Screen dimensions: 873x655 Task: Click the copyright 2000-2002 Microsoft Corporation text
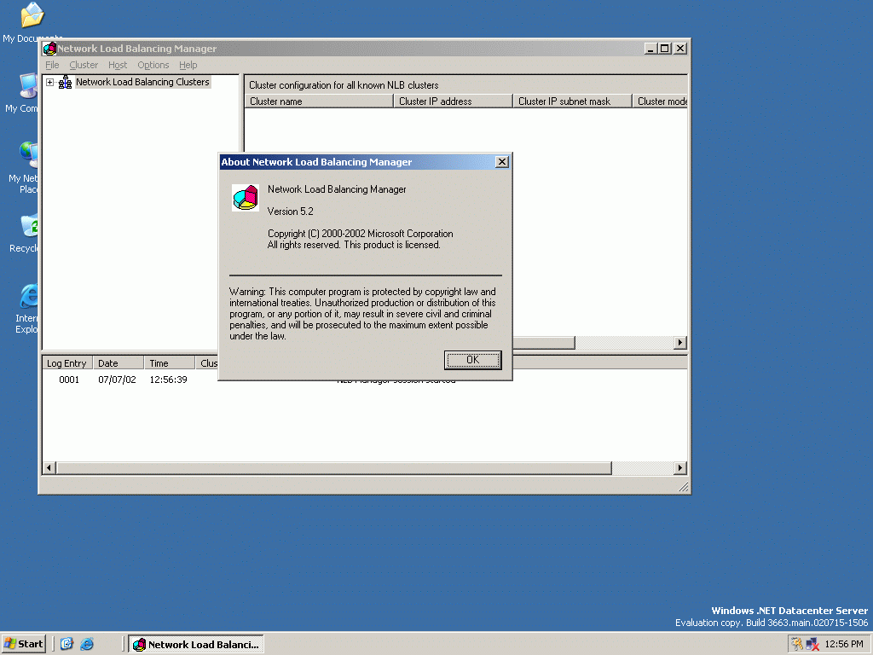coord(361,234)
